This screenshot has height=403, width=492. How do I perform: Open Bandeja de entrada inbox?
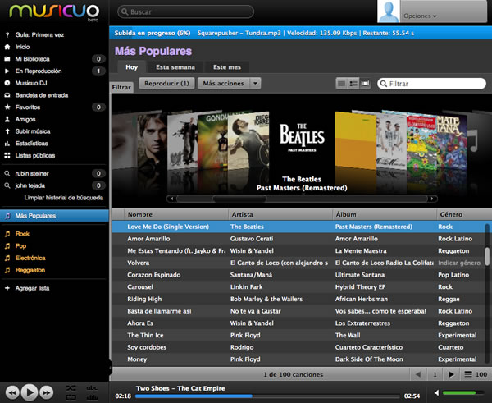pos(42,95)
